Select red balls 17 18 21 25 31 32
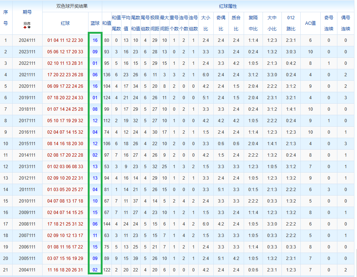This screenshot has height=277, width=357. click(x=65, y=224)
